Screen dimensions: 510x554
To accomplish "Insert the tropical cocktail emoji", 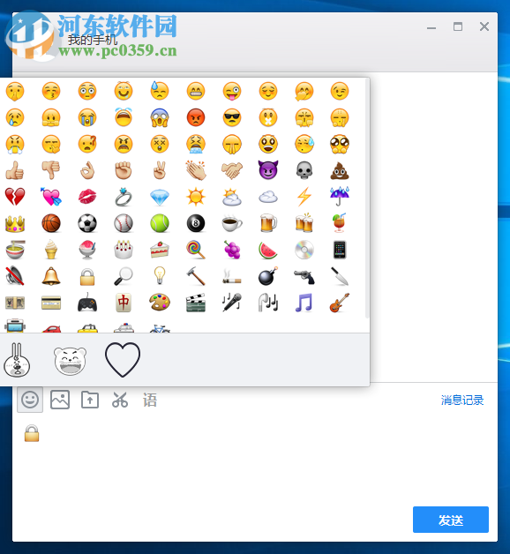I will [x=340, y=223].
